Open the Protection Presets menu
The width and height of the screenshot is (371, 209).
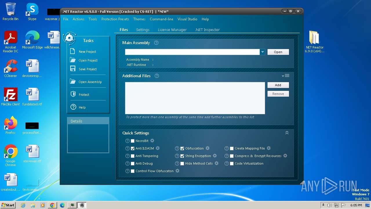click(115, 19)
